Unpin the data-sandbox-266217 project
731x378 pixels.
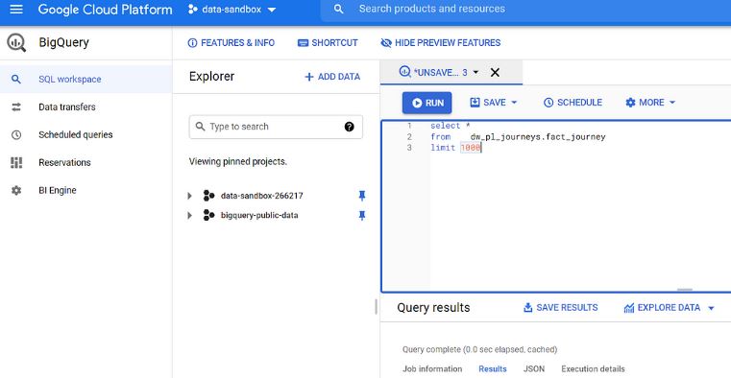[362, 196]
